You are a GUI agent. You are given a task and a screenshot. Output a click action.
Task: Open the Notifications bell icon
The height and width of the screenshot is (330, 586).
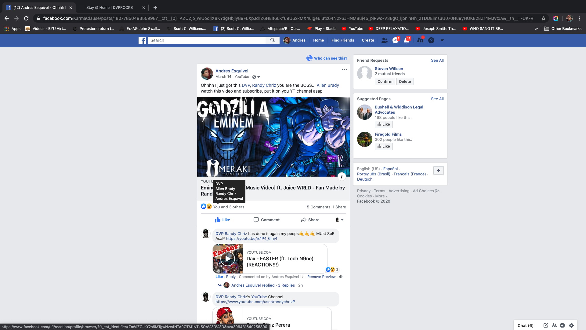tap(407, 40)
